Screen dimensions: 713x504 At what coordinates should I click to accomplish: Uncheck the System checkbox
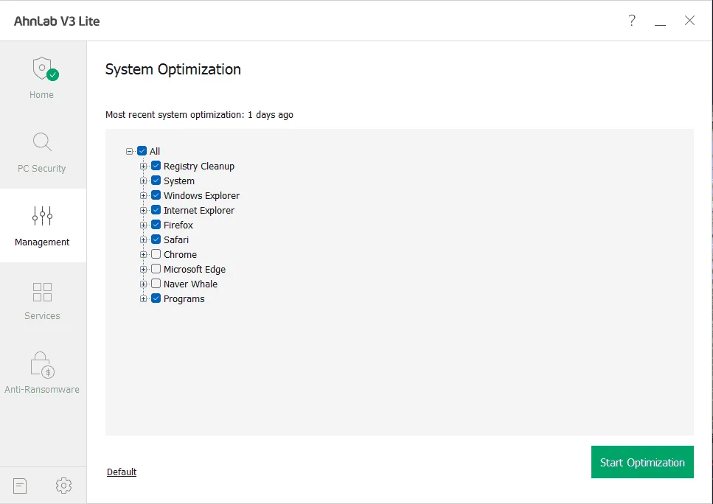pyautogui.click(x=156, y=181)
